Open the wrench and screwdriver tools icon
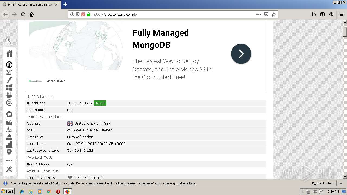The height and width of the screenshot is (195, 347). point(9,169)
